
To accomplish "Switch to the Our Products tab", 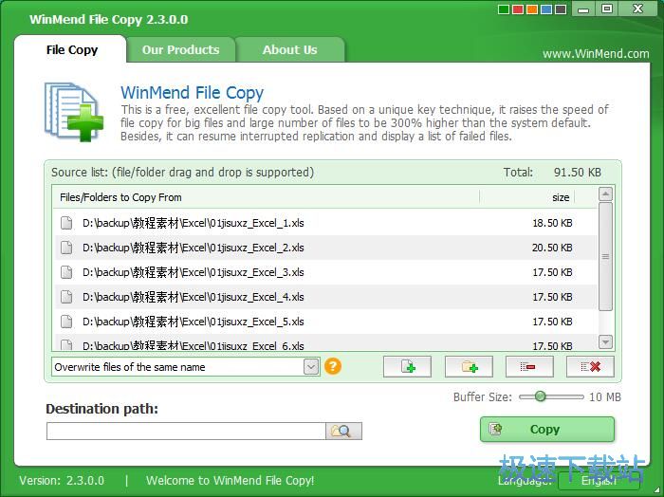I will click(x=181, y=50).
